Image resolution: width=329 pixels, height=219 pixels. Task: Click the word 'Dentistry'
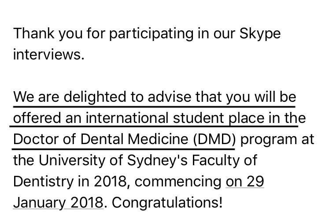pos(44,182)
